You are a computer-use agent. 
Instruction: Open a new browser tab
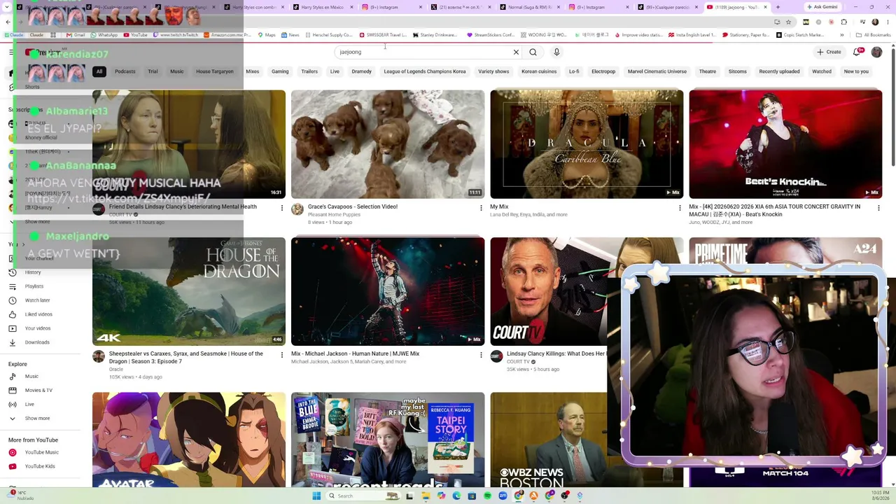pyautogui.click(x=779, y=7)
